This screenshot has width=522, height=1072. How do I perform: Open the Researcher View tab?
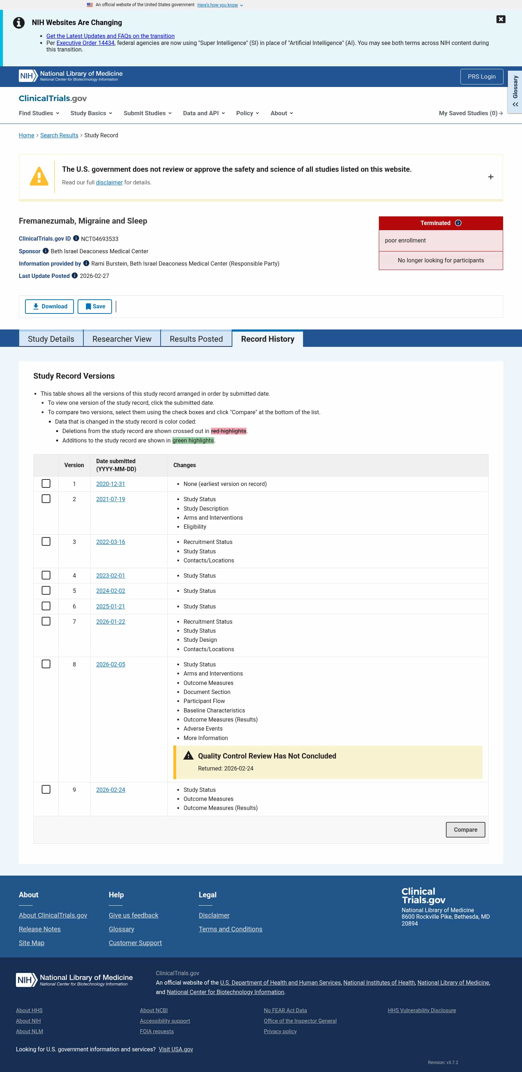(122, 339)
